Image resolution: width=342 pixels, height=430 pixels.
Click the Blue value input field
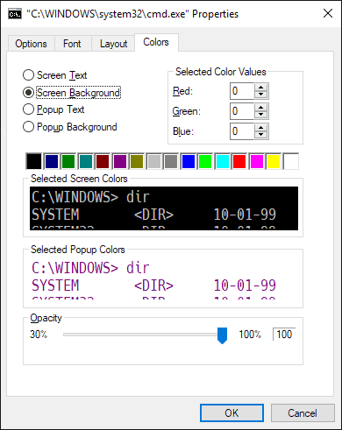pos(242,131)
